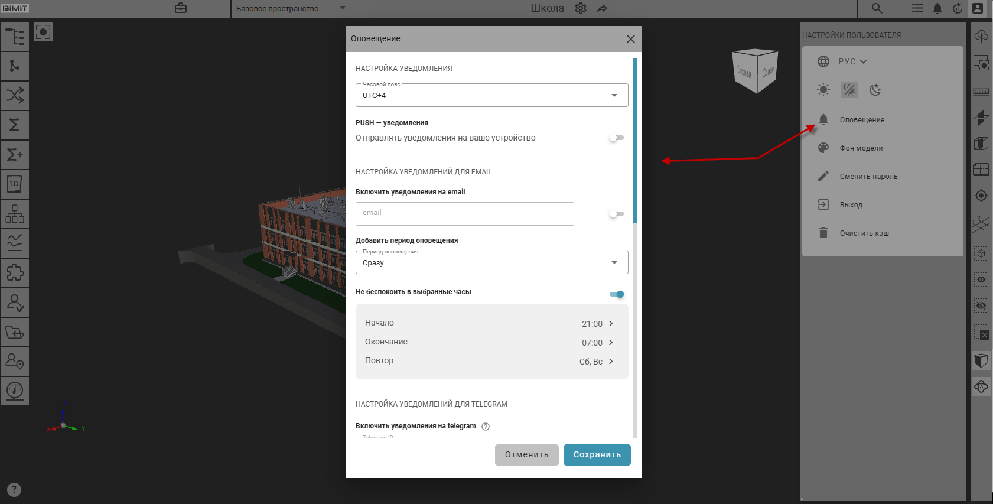The height and width of the screenshot is (504, 993).
Task: Click the email input field
Action: point(464,214)
